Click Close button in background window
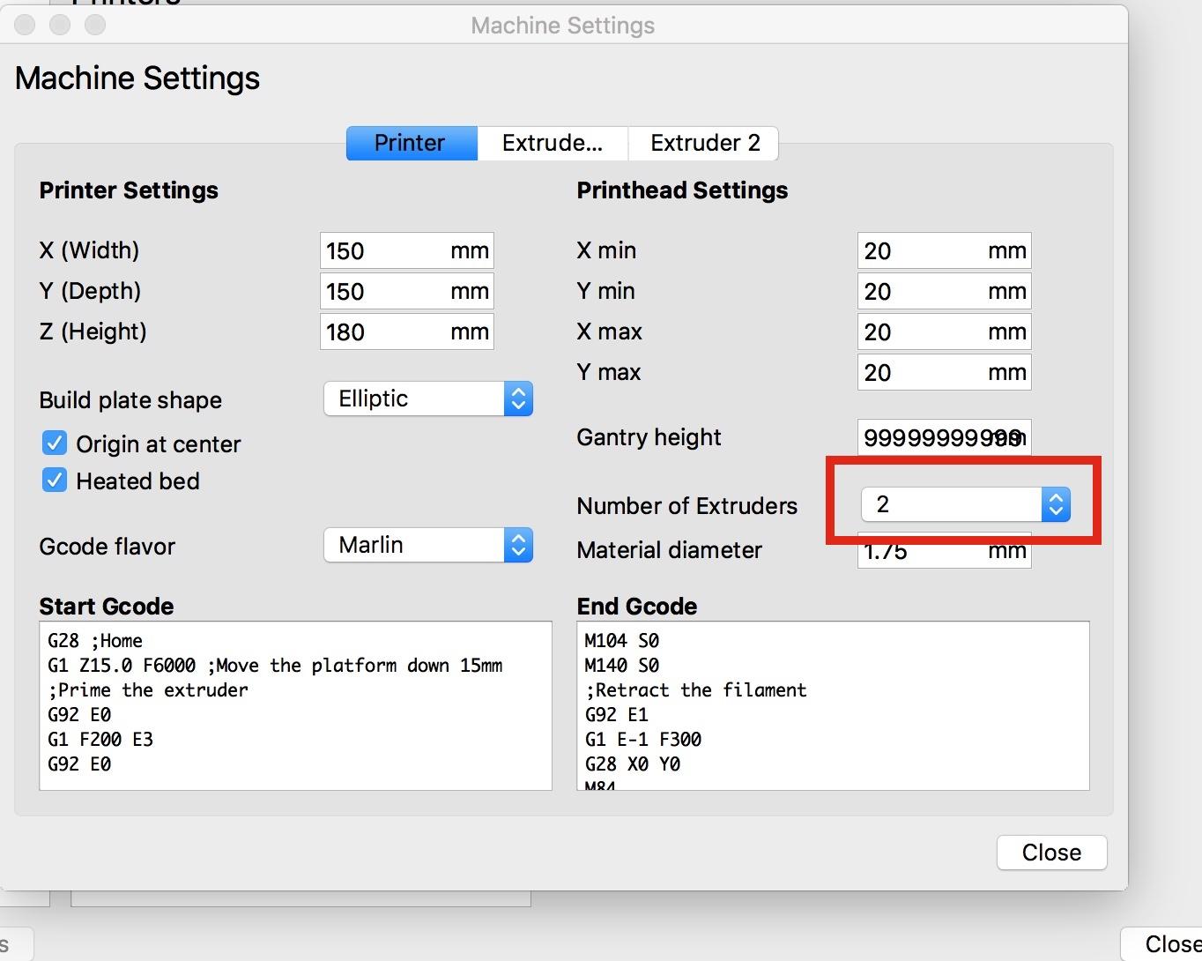Viewport: 1202px width, 961px height. pyautogui.click(x=1163, y=944)
